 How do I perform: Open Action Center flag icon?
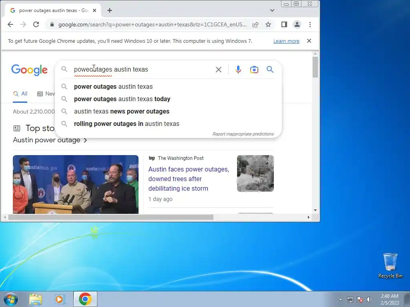pos(360,299)
